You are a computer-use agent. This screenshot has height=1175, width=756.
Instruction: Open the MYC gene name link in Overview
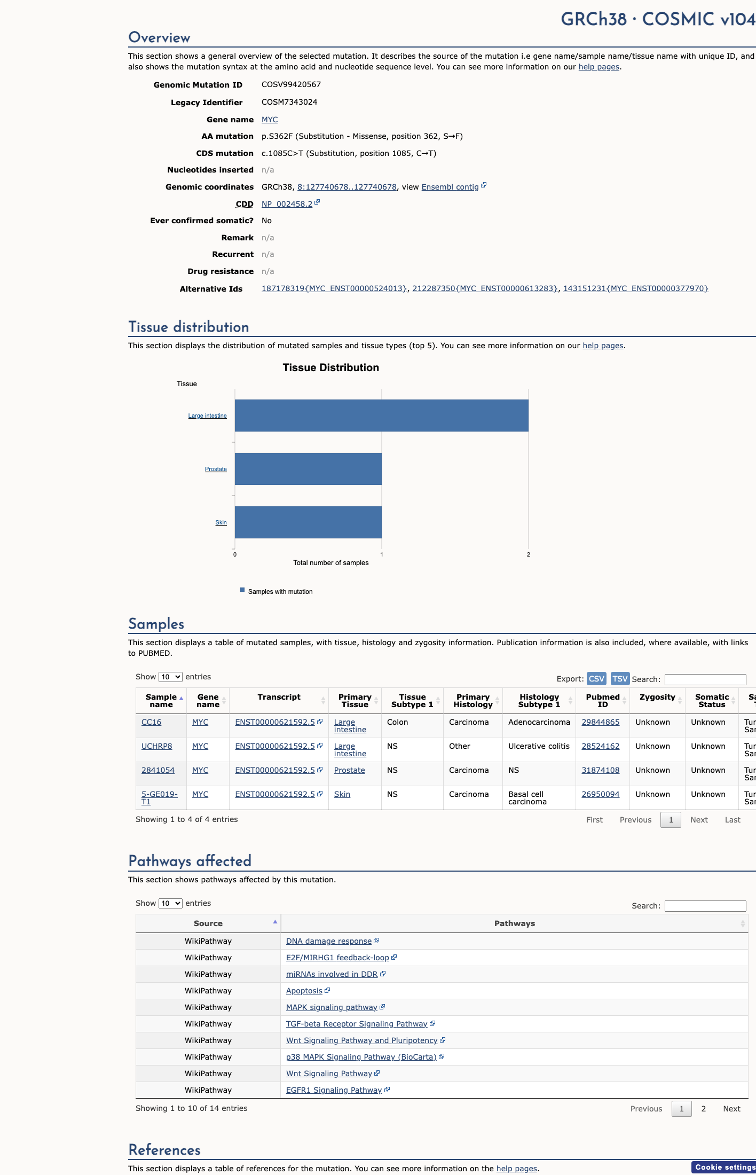tap(270, 120)
